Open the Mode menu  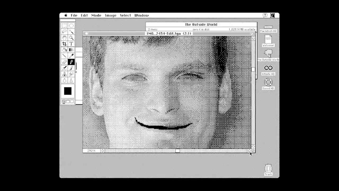[x=96, y=15]
